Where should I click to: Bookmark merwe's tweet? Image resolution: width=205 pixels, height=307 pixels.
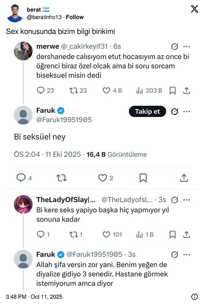coord(173,90)
